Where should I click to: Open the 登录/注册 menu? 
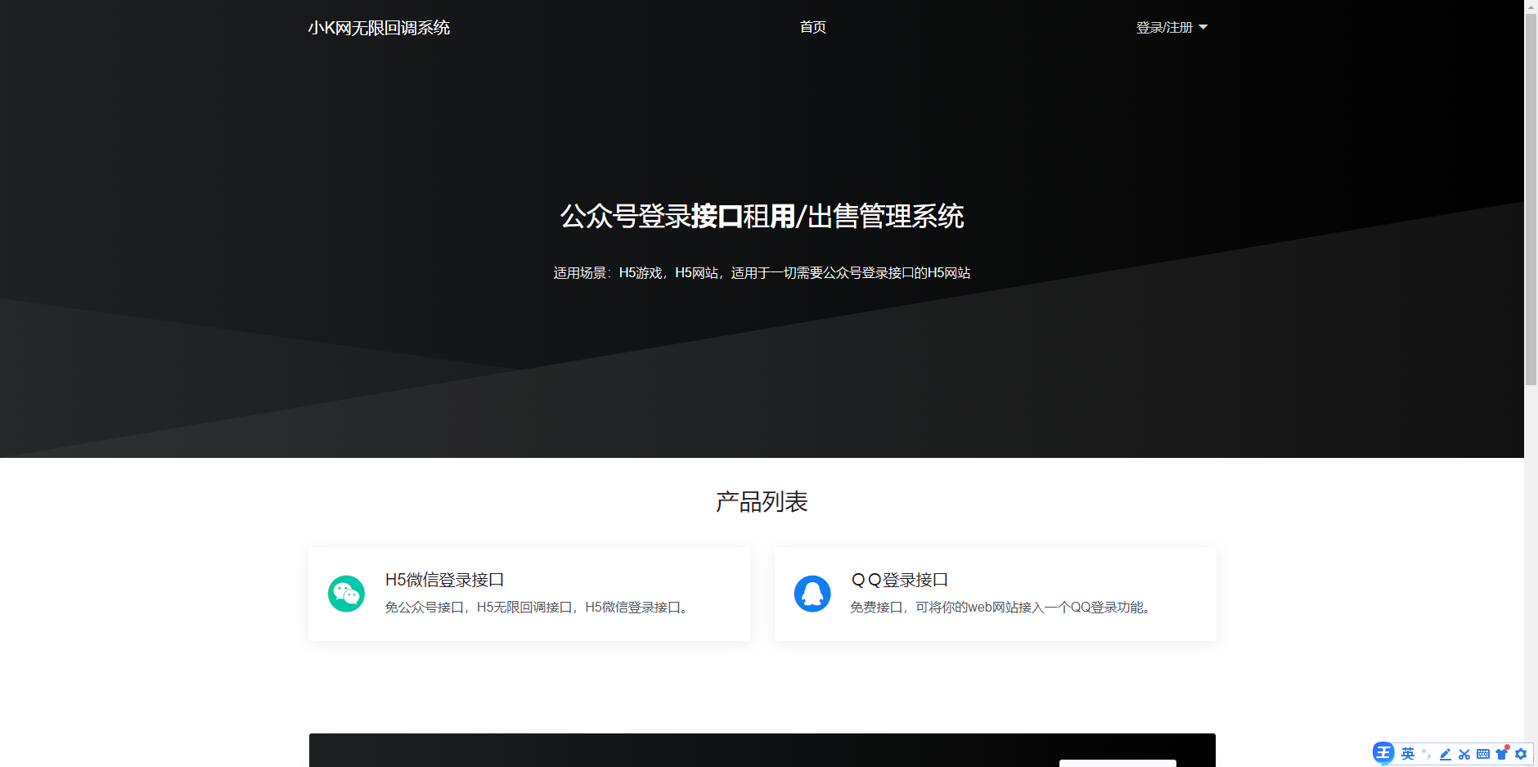click(1162, 26)
